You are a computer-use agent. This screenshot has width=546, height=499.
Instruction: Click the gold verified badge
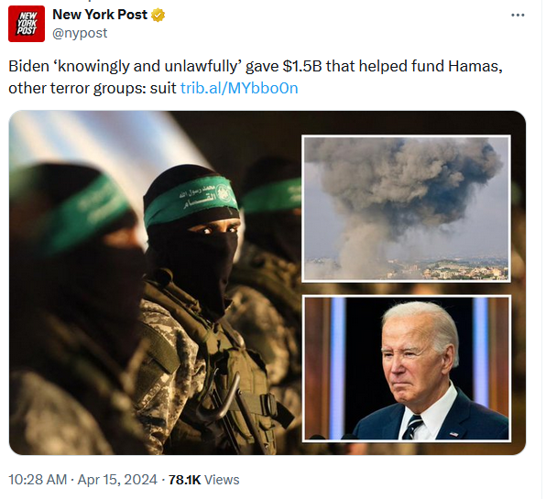click(158, 15)
